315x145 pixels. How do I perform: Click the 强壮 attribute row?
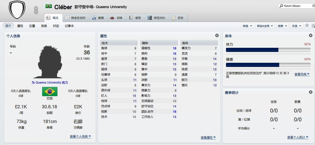click(199, 85)
